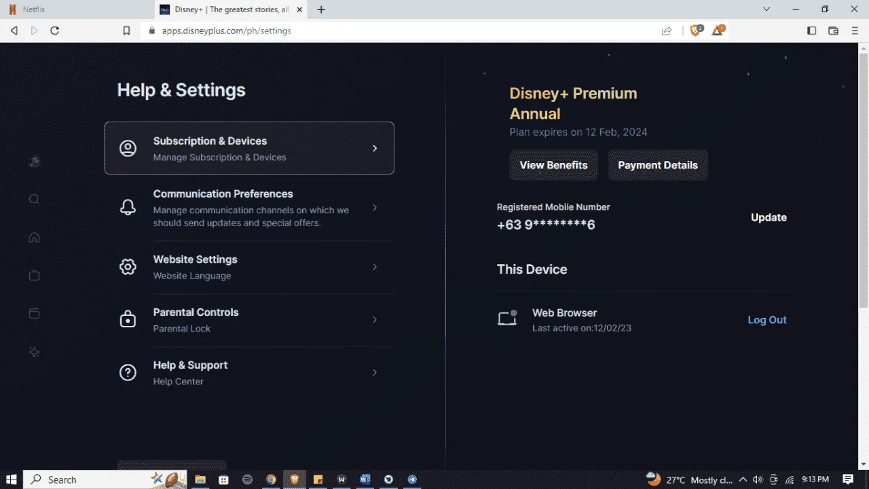
Task: Click the Web Browser device icon
Action: pos(507,318)
